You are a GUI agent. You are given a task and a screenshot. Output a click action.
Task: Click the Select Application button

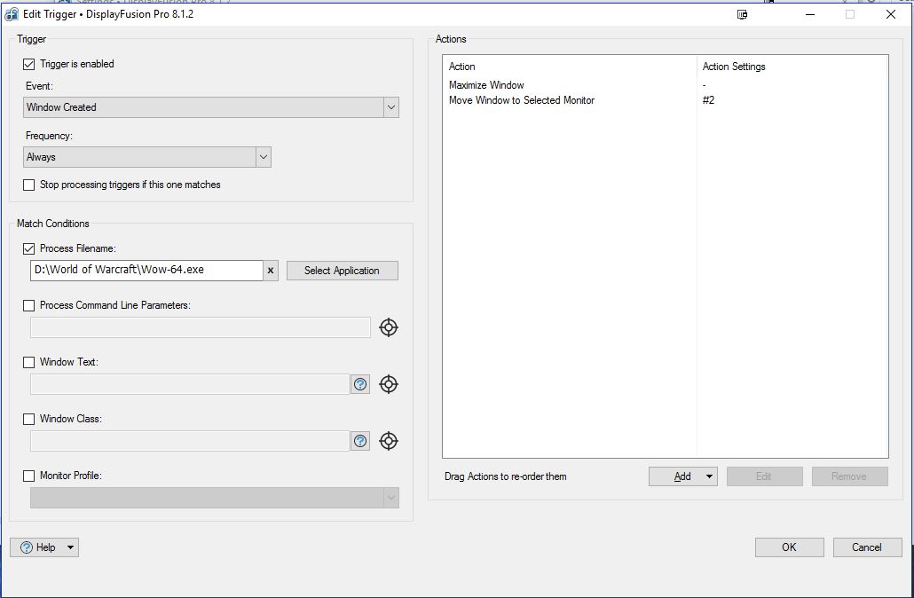click(342, 271)
